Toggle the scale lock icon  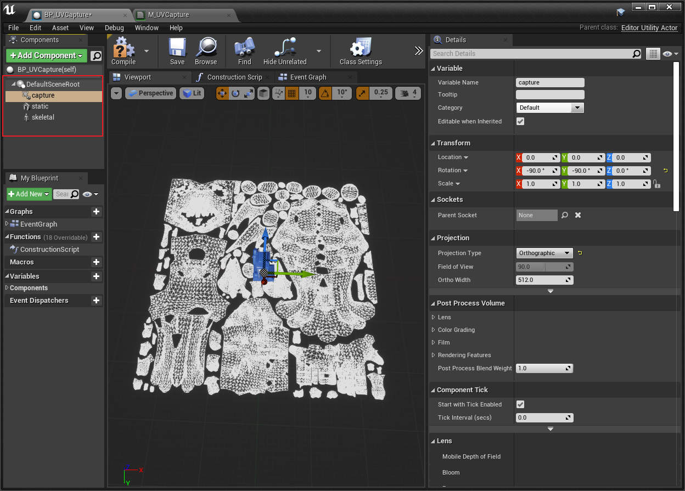tap(656, 184)
